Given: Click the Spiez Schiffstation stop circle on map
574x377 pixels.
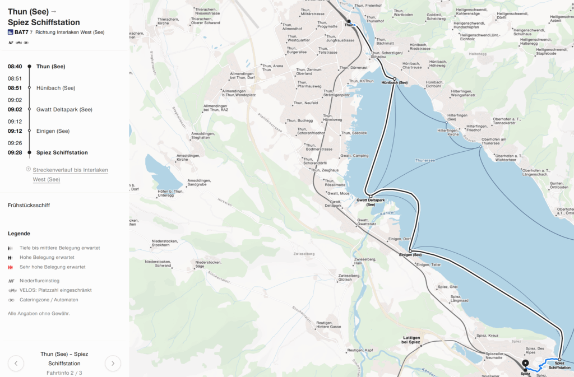Looking at the screenshot, I should [x=559, y=360].
